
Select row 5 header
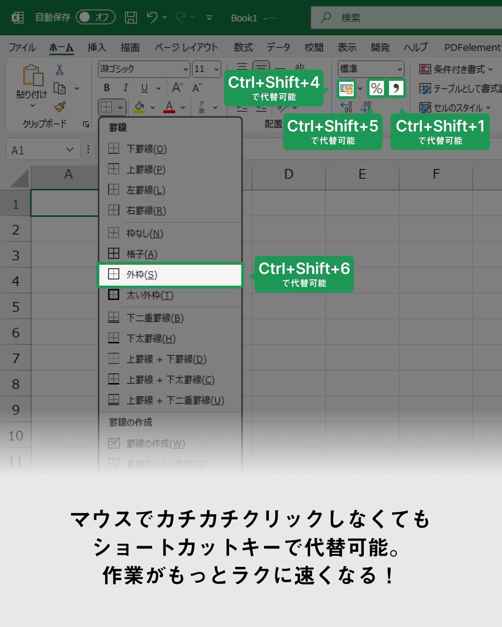(x=16, y=307)
